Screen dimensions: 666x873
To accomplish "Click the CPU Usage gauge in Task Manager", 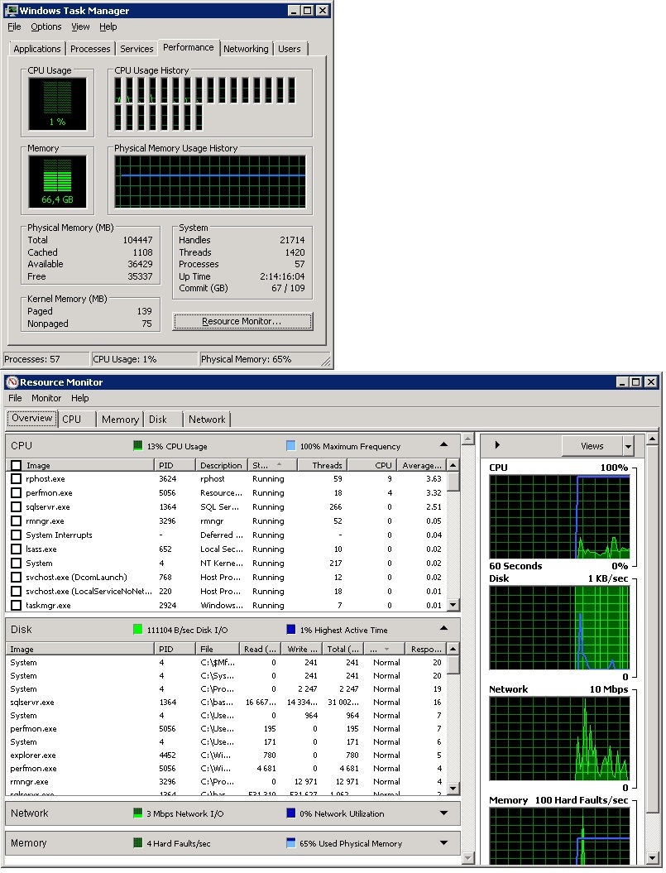I will click(x=57, y=103).
